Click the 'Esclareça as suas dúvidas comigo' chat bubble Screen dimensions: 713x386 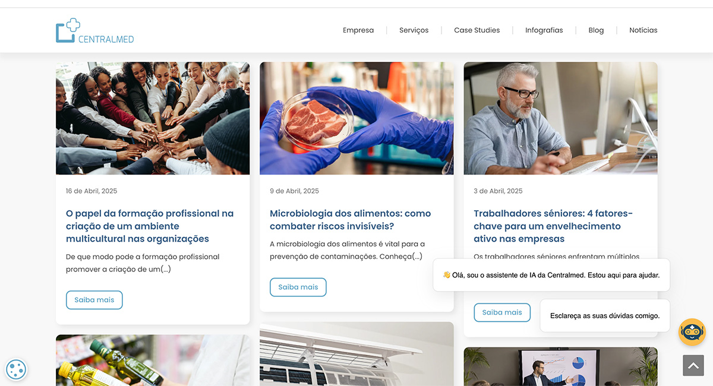pyautogui.click(x=605, y=316)
